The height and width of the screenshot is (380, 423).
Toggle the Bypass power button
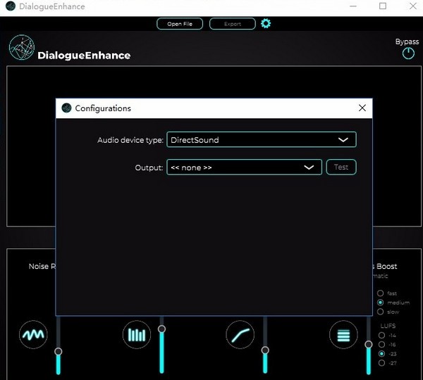pyautogui.click(x=408, y=53)
